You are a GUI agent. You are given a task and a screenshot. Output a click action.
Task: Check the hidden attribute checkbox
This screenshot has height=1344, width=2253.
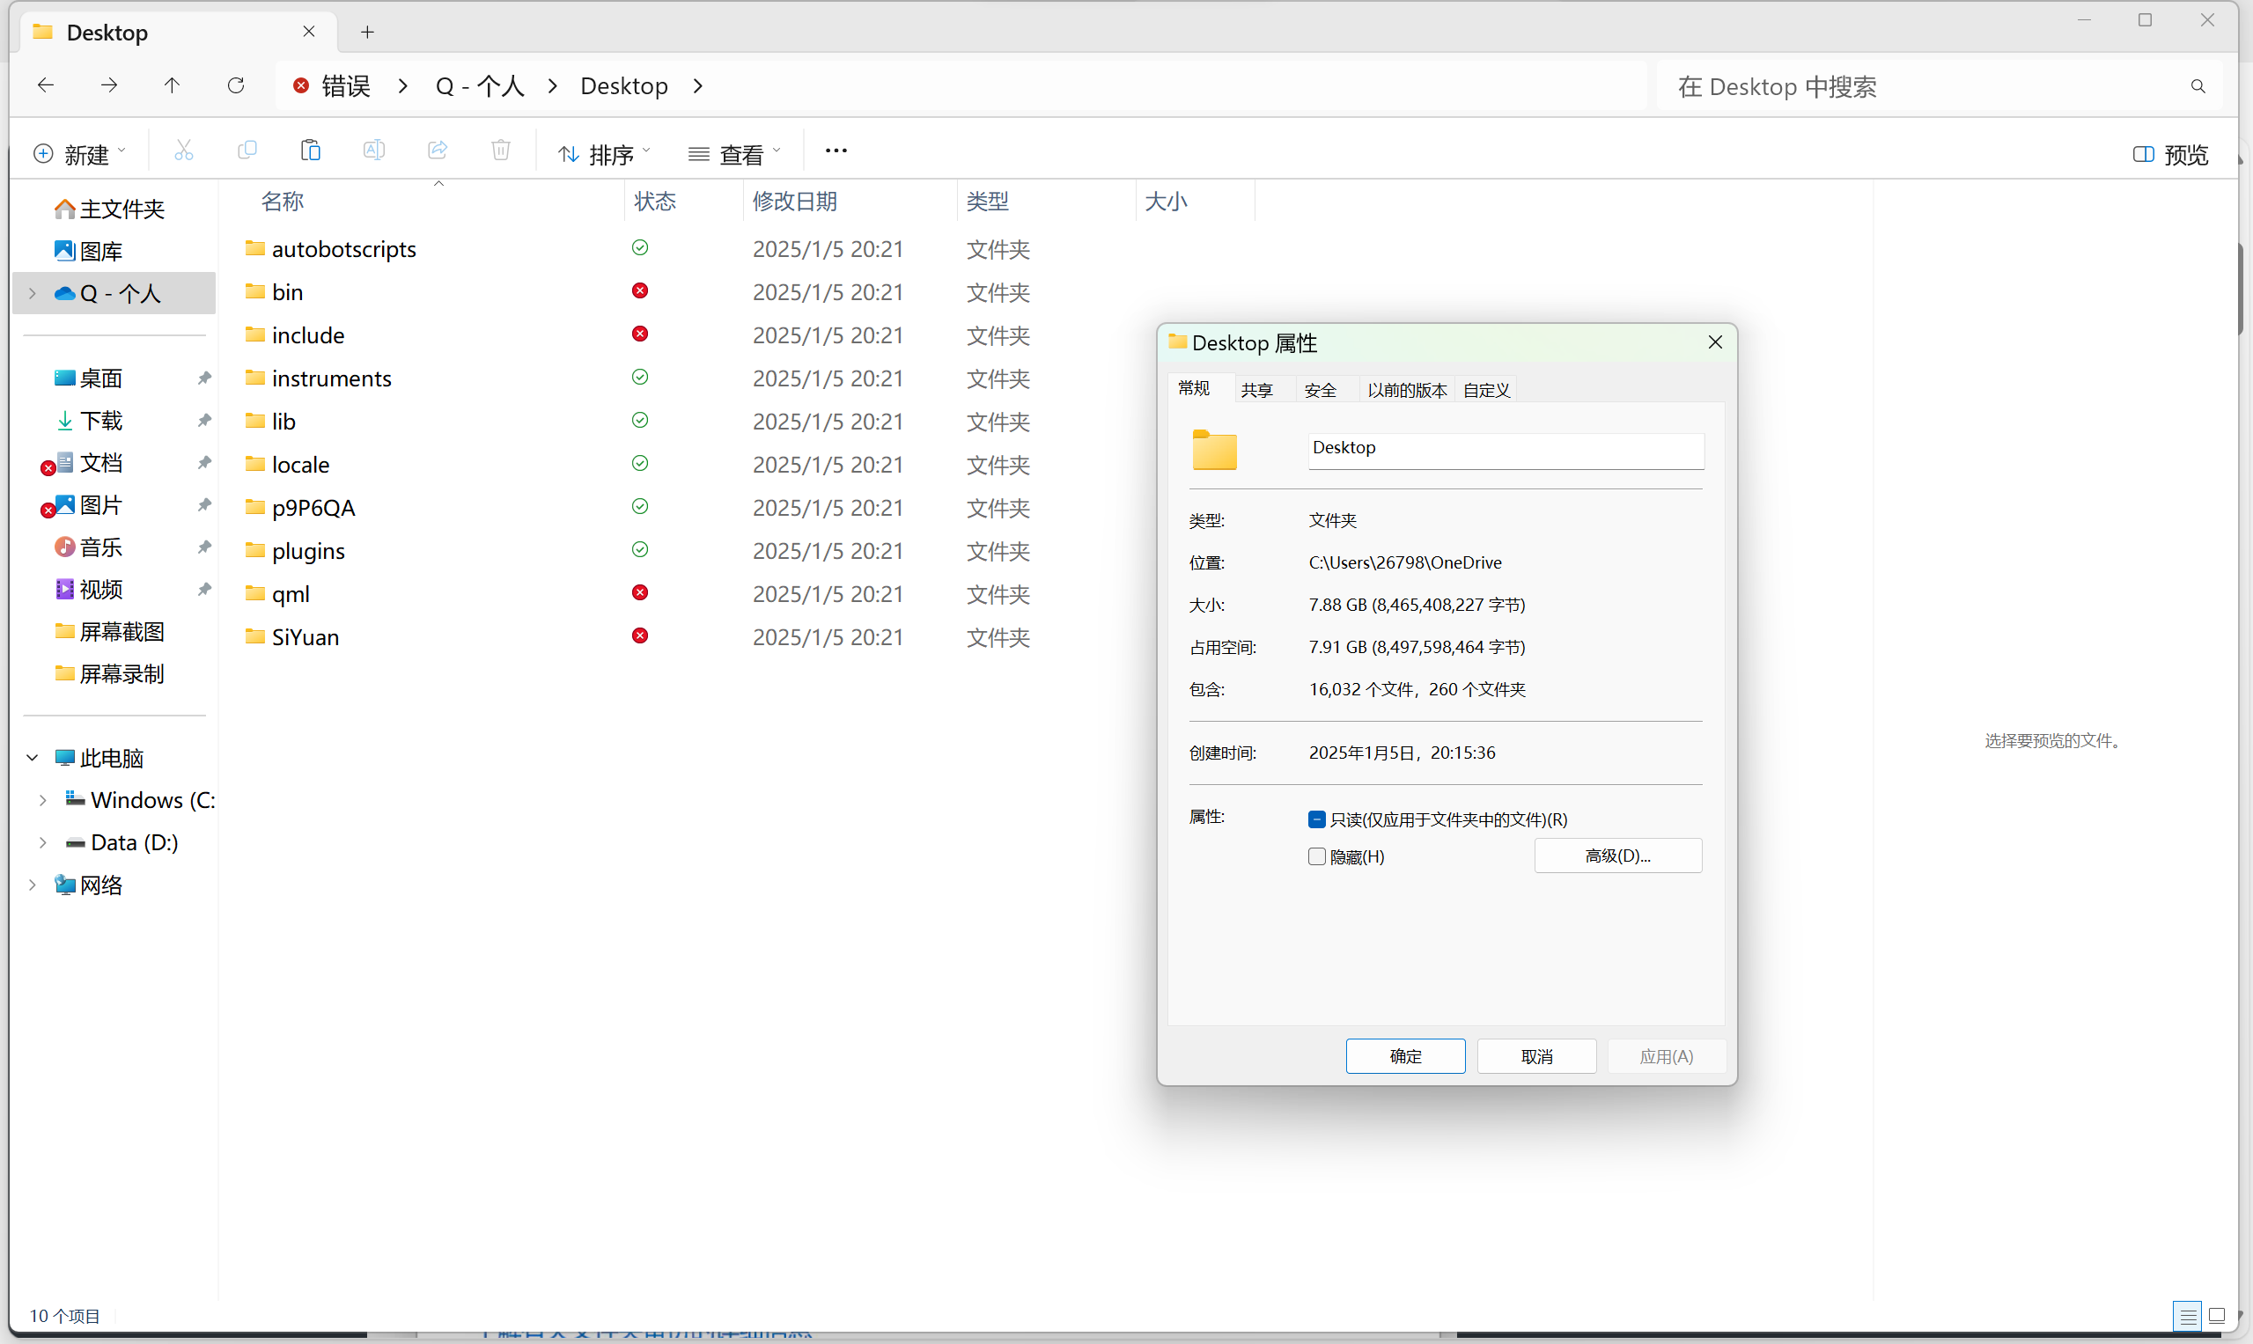pos(1316,856)
